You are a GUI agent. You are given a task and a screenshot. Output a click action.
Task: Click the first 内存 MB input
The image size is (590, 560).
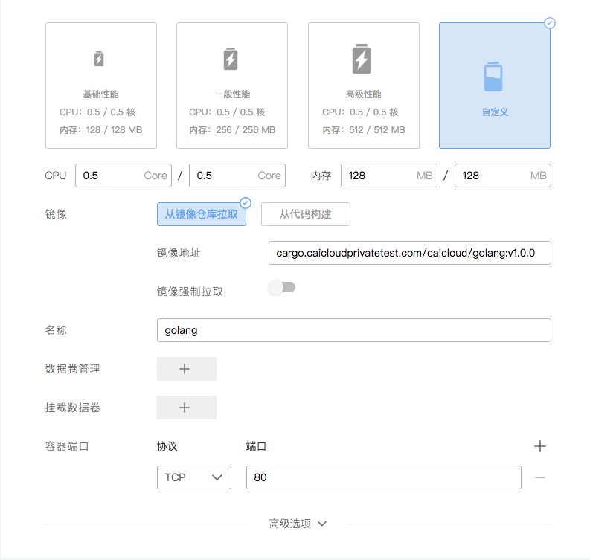tap(376, 176)
